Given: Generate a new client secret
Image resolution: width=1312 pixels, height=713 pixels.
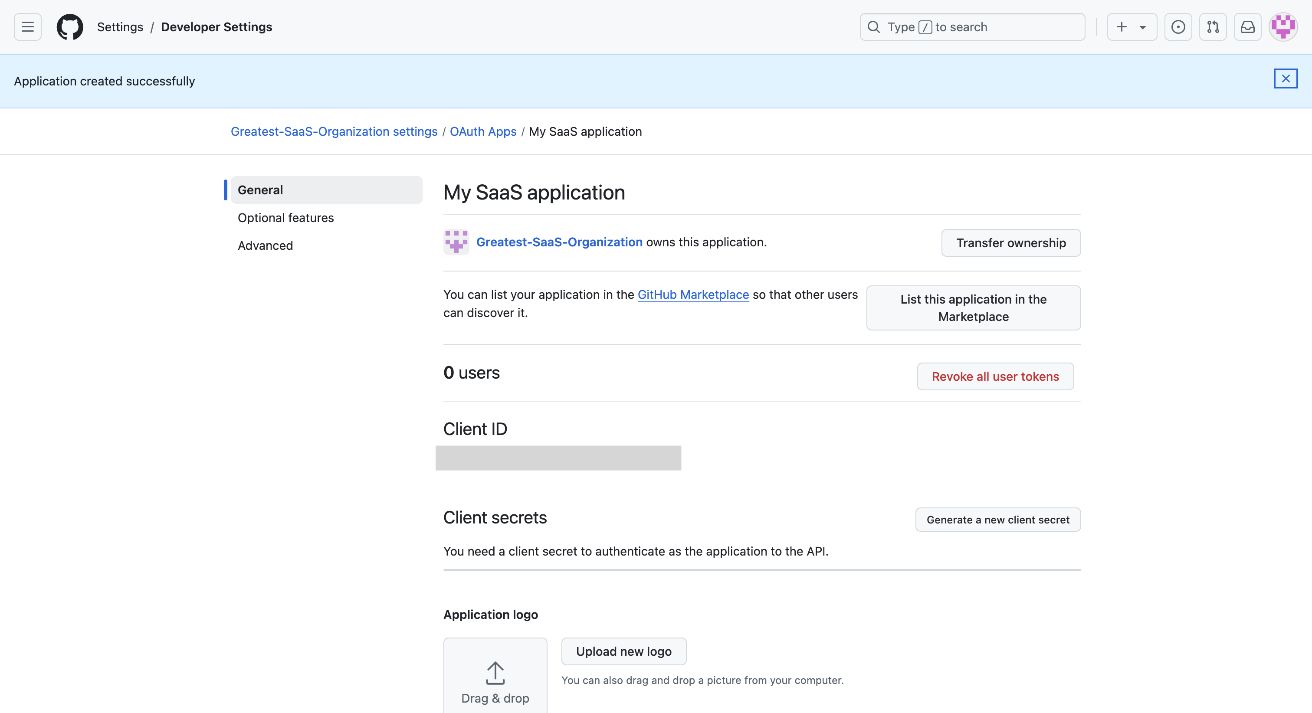Looking at the screenshot, I should 998,520.
